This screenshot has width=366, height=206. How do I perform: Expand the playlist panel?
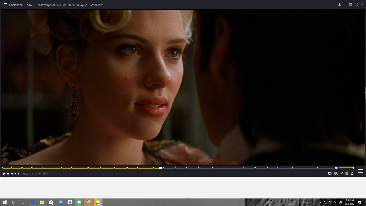coord(360,171)
